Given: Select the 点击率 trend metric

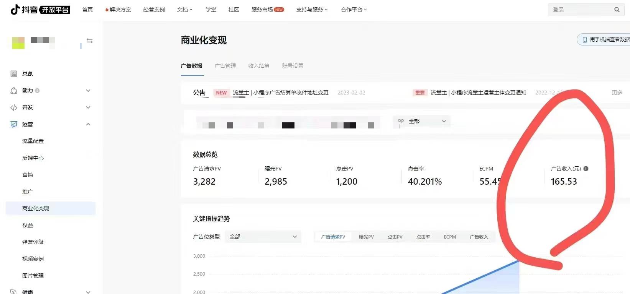Looking at the screenshot, I should (423, 237).
